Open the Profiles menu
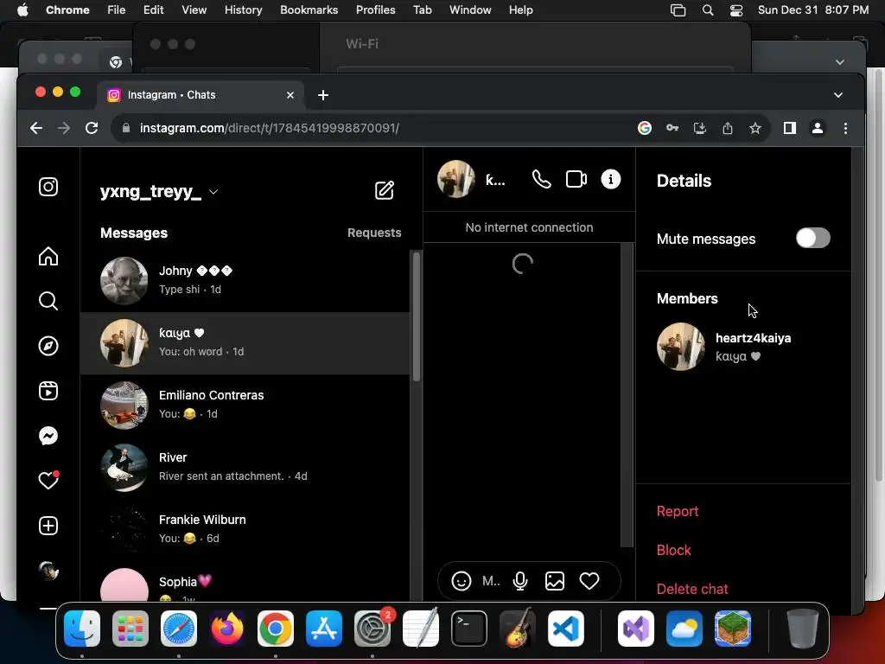 click(375, 10)
